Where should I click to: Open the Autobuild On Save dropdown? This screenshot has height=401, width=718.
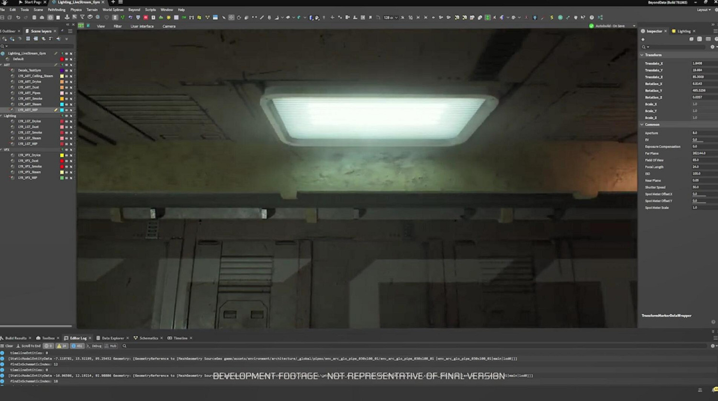(634, 26)
